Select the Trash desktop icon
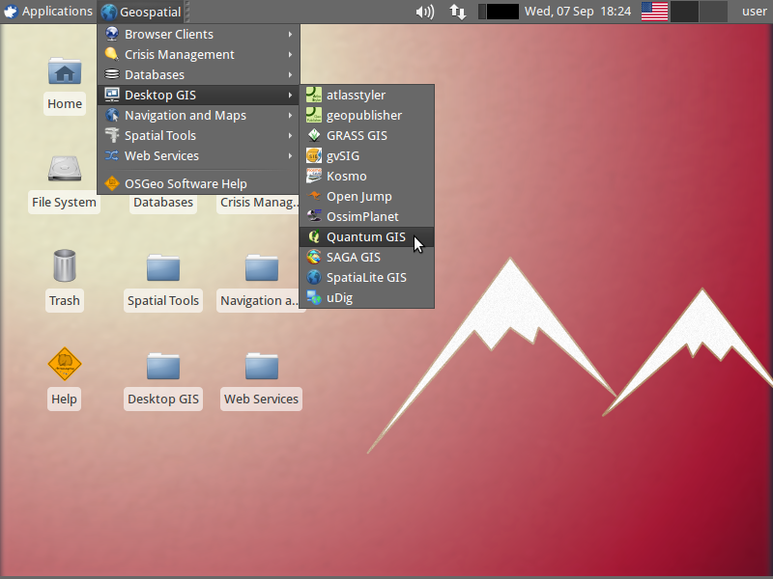The image size is (773, 579). point(65,266)
